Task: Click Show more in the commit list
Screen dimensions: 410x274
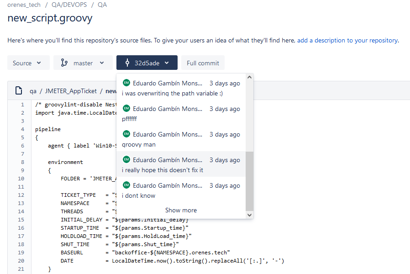Action: [181, 210]
